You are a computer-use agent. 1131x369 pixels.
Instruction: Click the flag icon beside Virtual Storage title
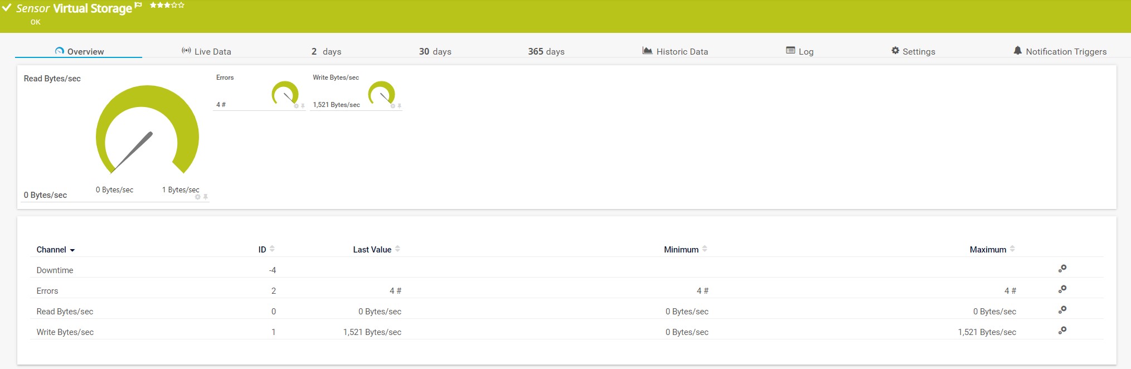tap(138, 5)
